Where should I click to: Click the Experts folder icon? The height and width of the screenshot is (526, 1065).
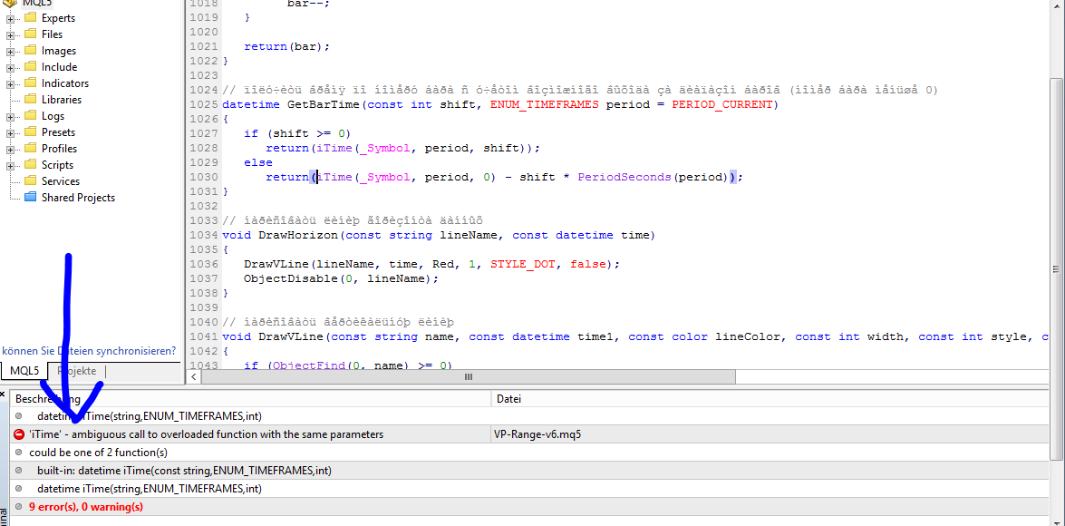(x=30, y=18)
